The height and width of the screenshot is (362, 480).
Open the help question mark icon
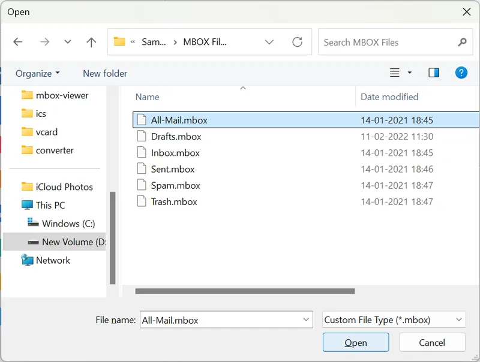tap(461, 73)
